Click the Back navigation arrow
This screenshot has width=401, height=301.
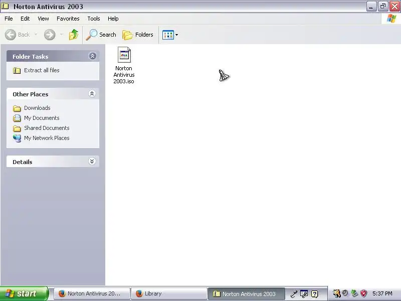coord(11,35)
